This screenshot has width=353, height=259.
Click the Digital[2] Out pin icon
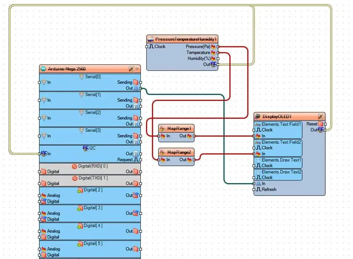[x=135, y=195]
